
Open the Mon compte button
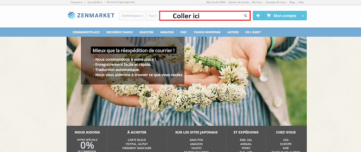(x=281, y=16)
